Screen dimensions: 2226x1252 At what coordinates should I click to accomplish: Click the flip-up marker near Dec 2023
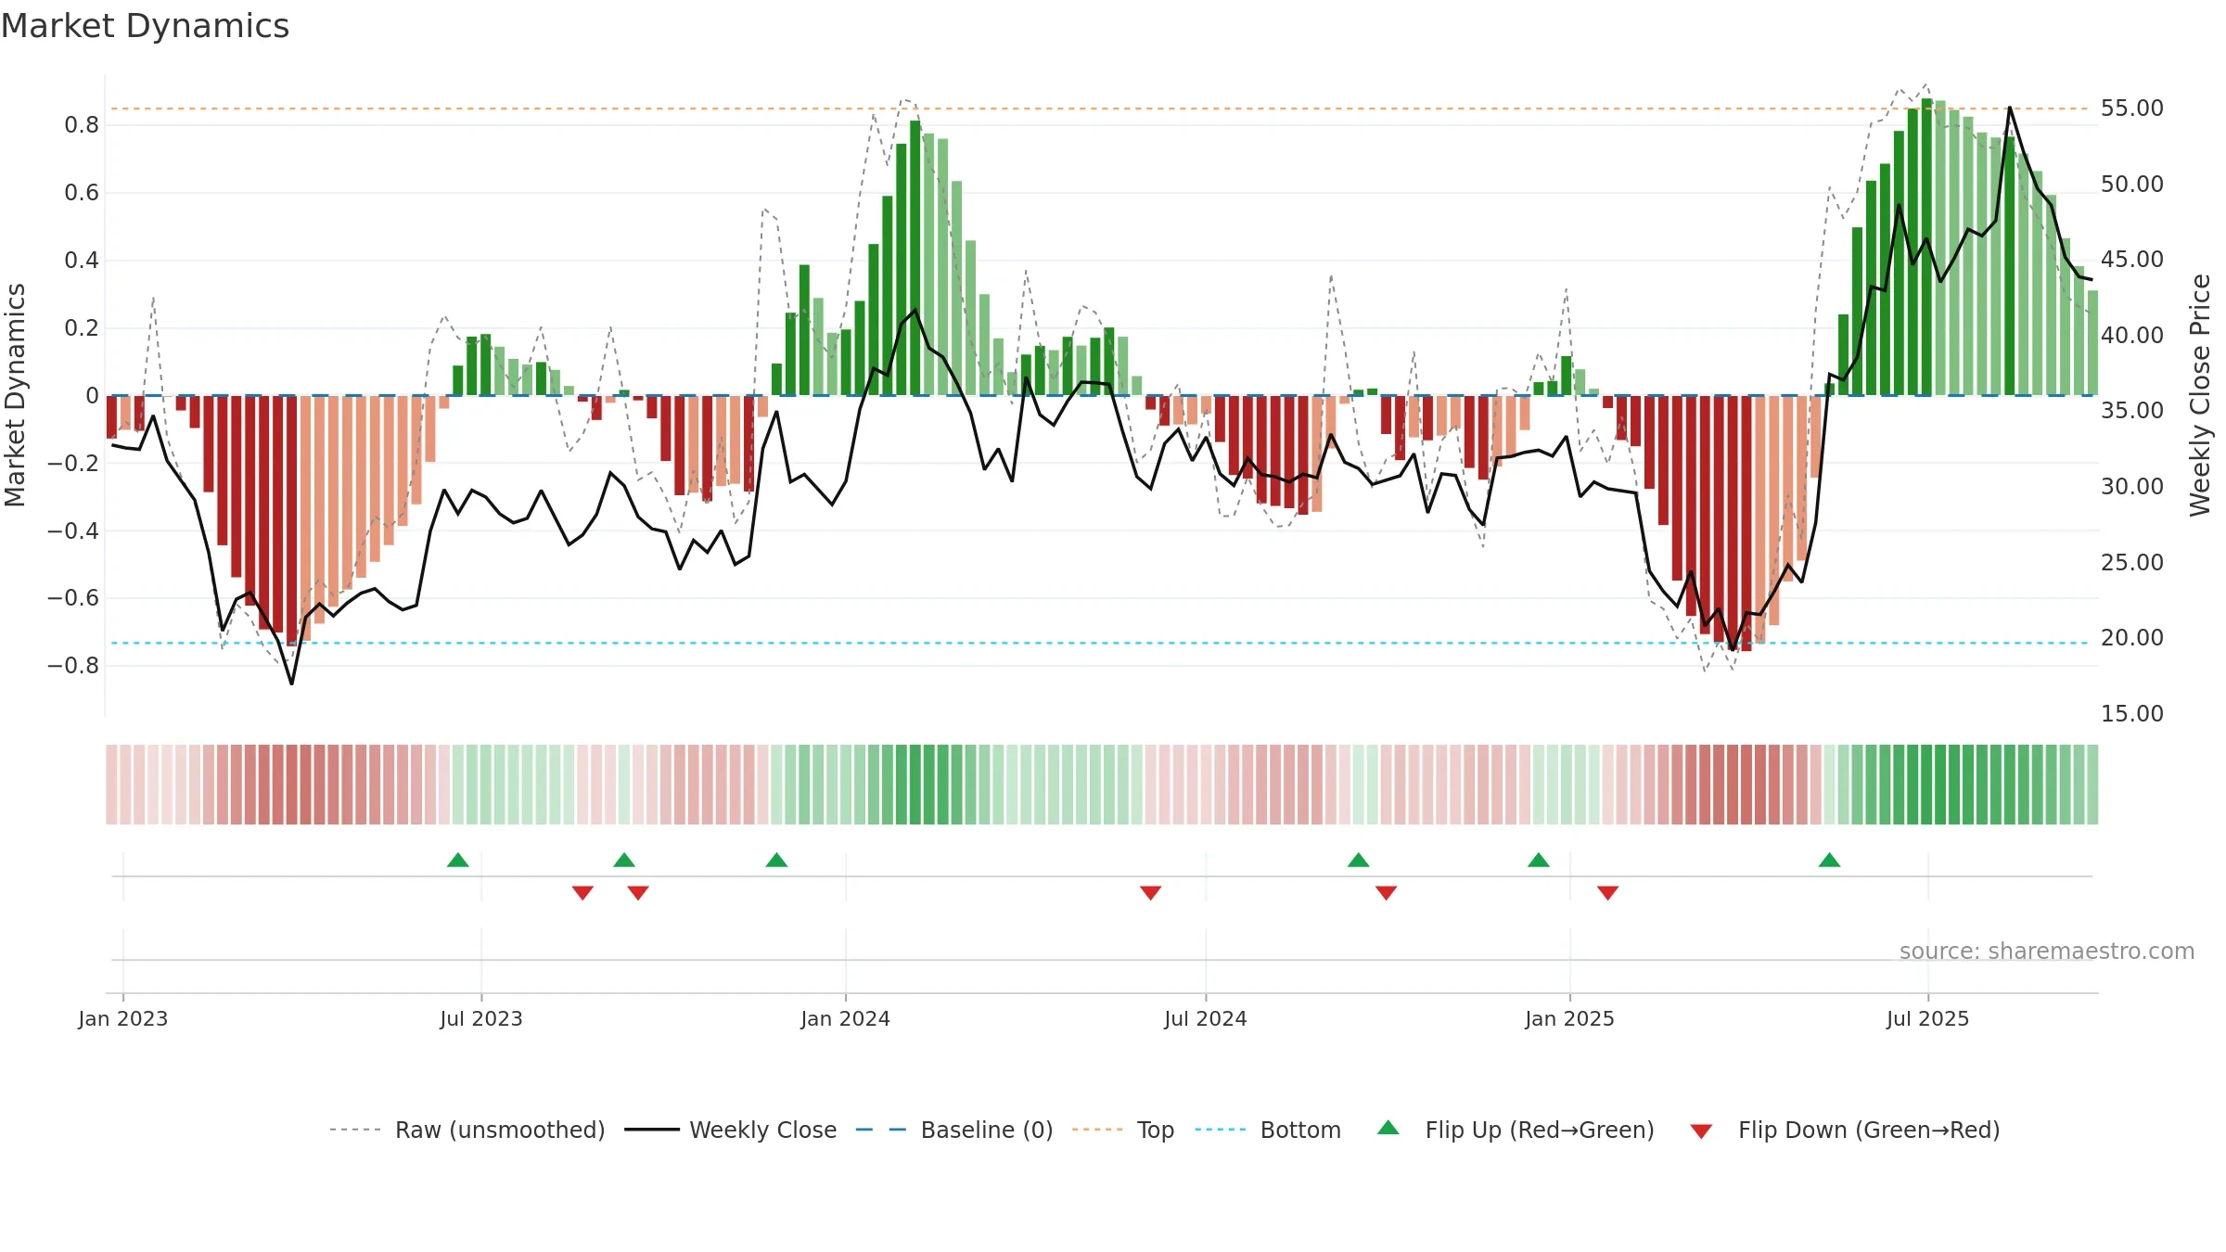pyautogui.click(x=777, y=860)
